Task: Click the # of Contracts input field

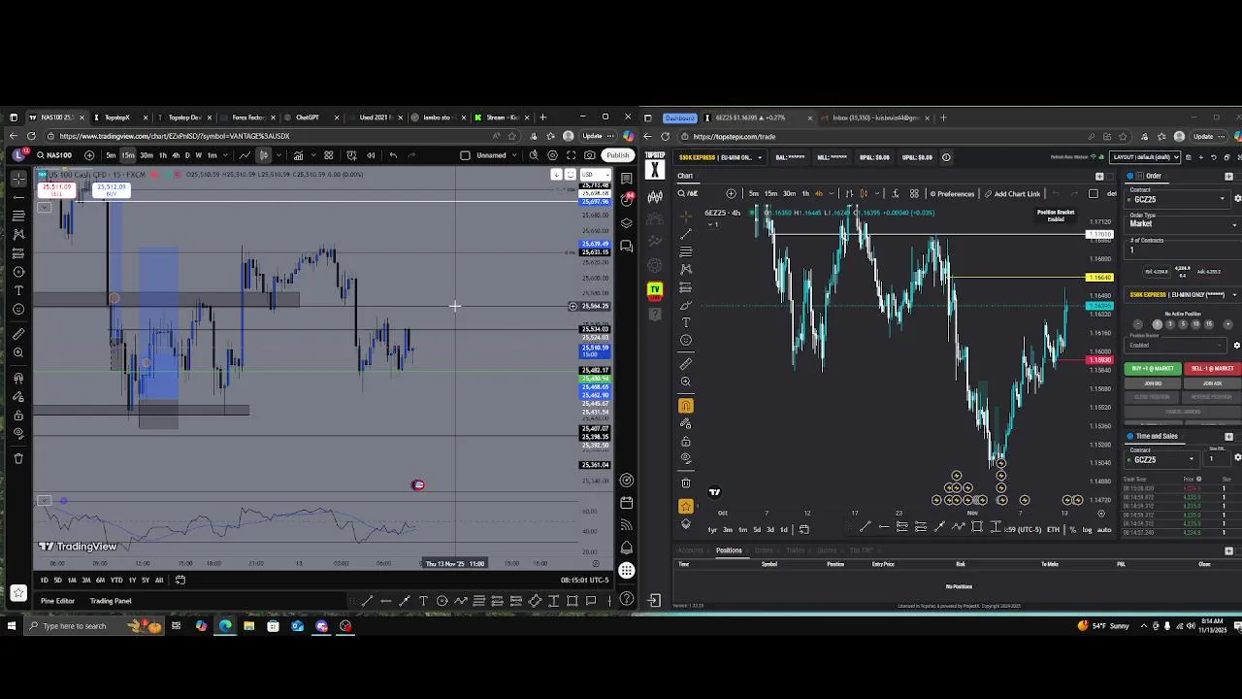Action: (x=1182, y=250)
